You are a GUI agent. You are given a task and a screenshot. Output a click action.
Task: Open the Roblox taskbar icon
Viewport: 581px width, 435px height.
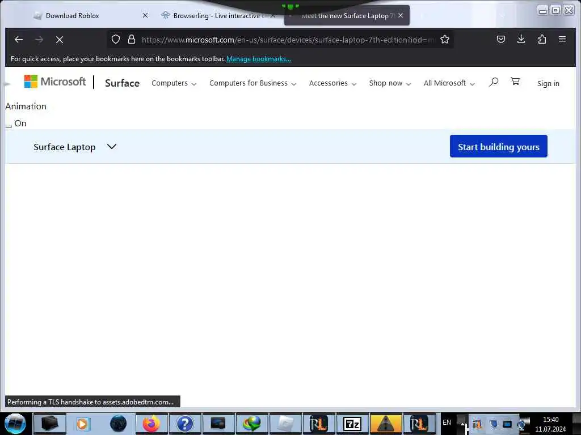[285, 424]
